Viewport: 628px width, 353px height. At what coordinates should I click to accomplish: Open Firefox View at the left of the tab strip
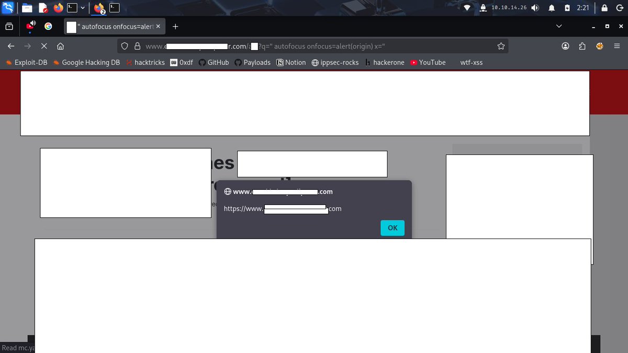pyautogui.click(x=9, y=26)
